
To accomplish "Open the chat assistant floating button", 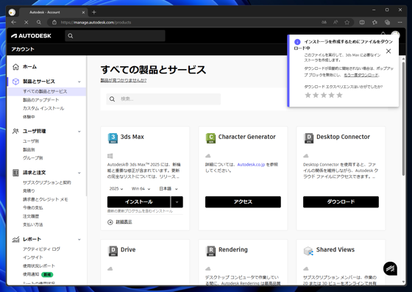I will coord(390,268).
